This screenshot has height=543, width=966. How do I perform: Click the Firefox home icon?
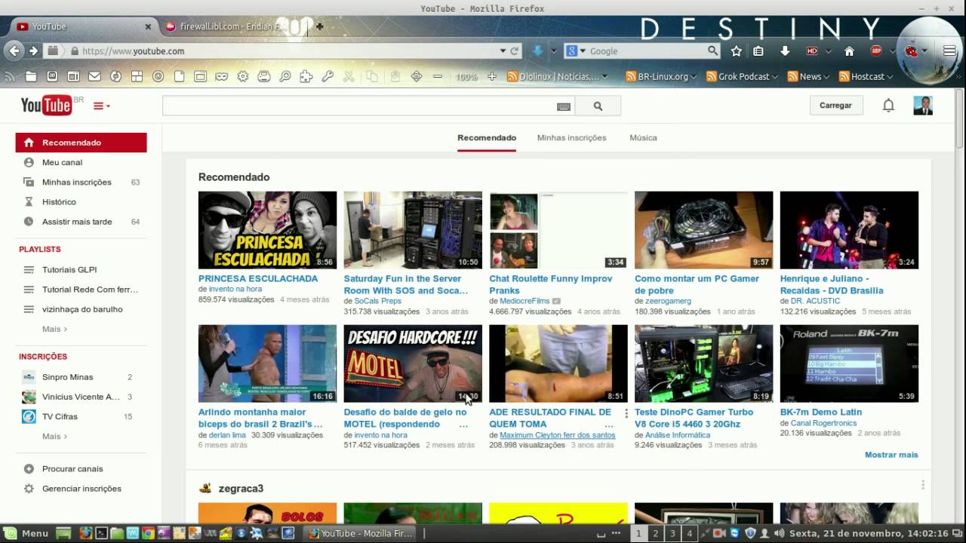849,51
